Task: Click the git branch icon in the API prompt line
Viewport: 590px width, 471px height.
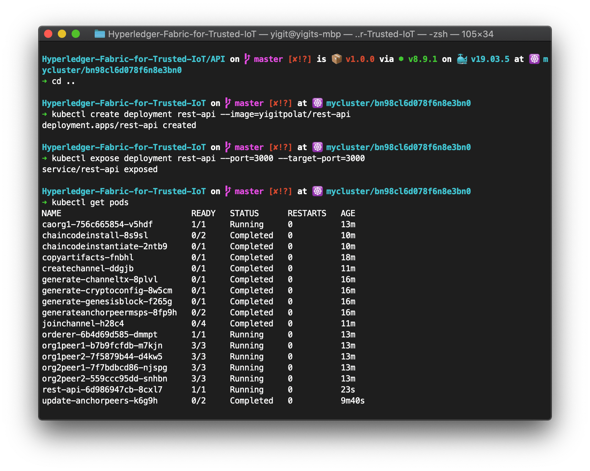Action: (247, 59)
